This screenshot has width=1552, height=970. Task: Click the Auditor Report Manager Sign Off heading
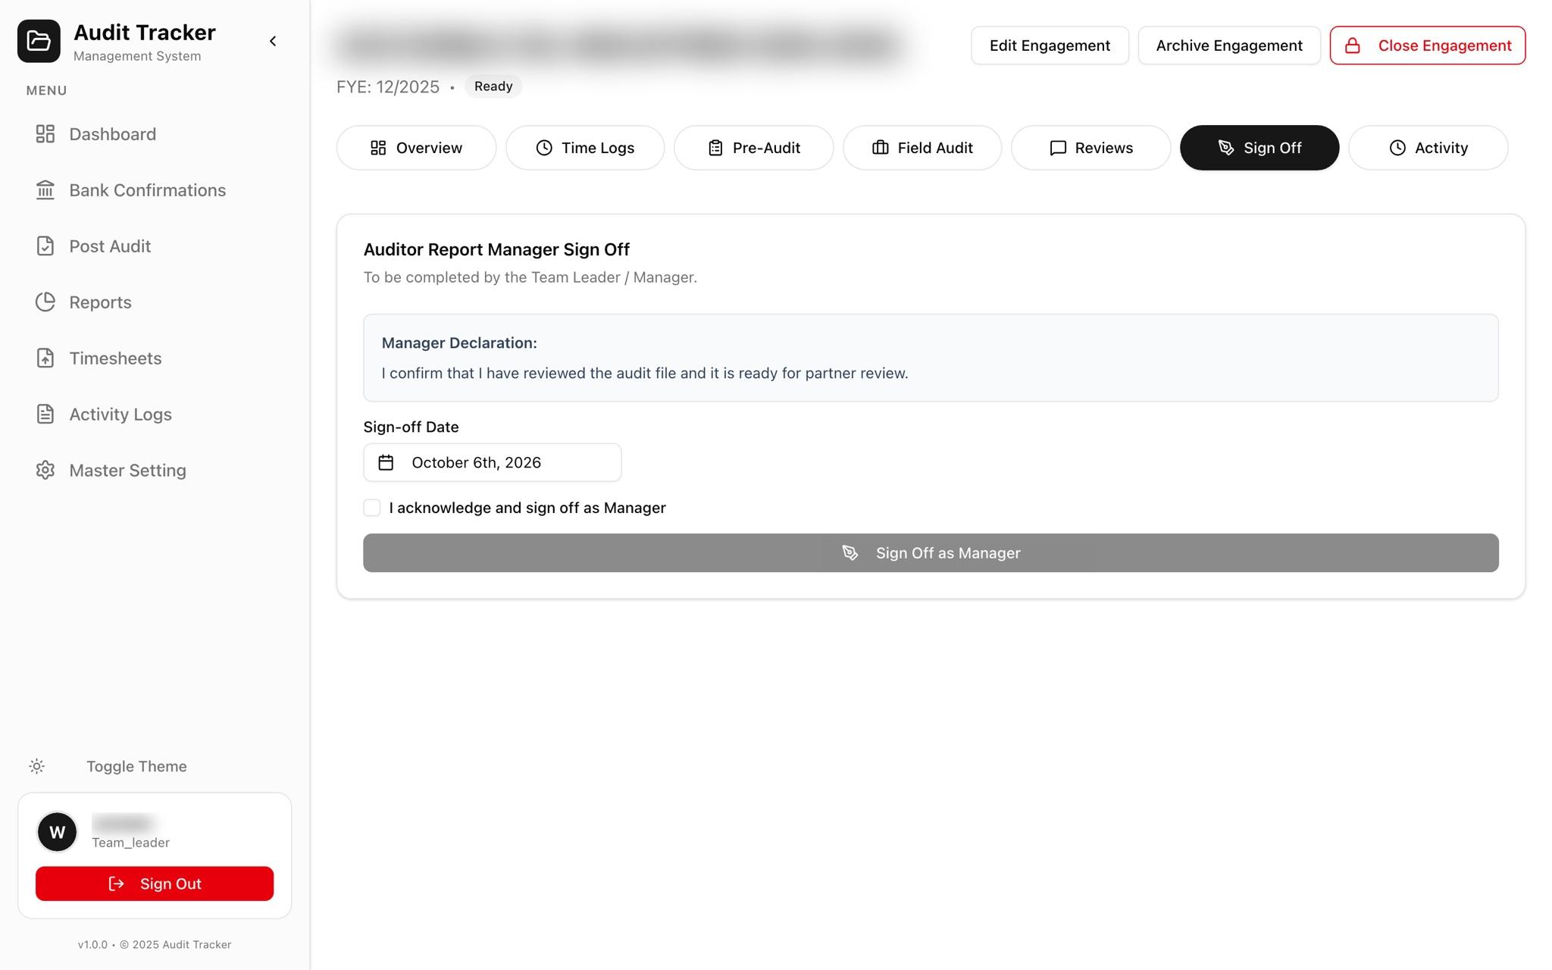coord(496,249)
